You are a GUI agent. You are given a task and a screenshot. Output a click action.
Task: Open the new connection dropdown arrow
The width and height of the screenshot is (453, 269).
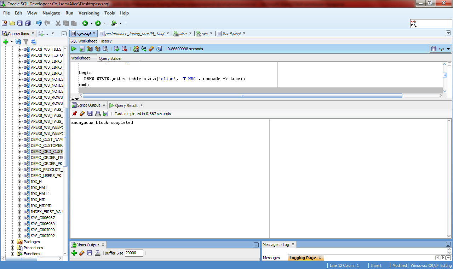pyautogui.click(x=12, y=42)
